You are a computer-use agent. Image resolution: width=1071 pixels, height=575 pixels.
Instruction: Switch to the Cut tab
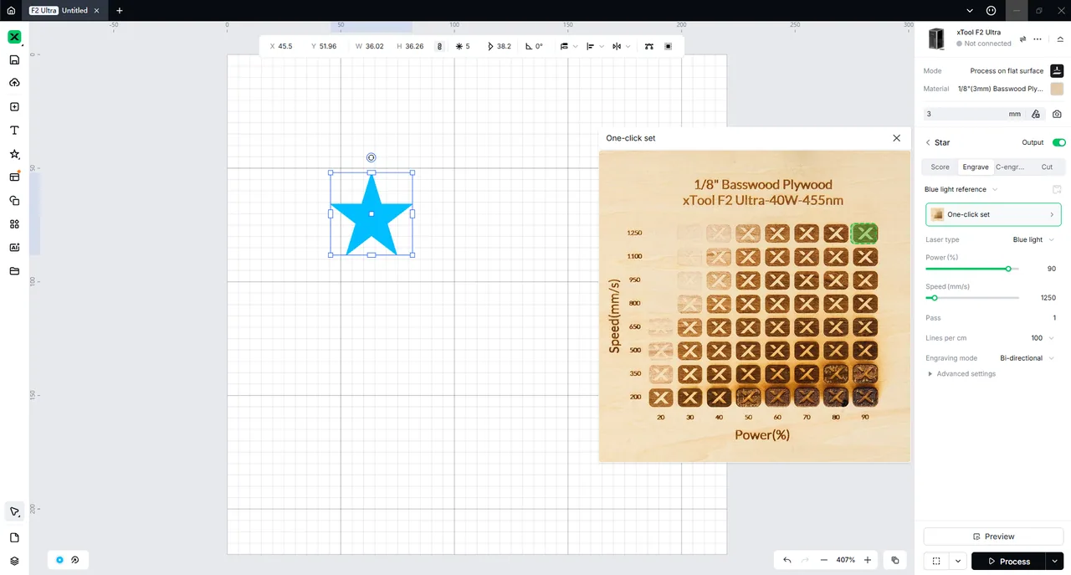pos(1047,167)
